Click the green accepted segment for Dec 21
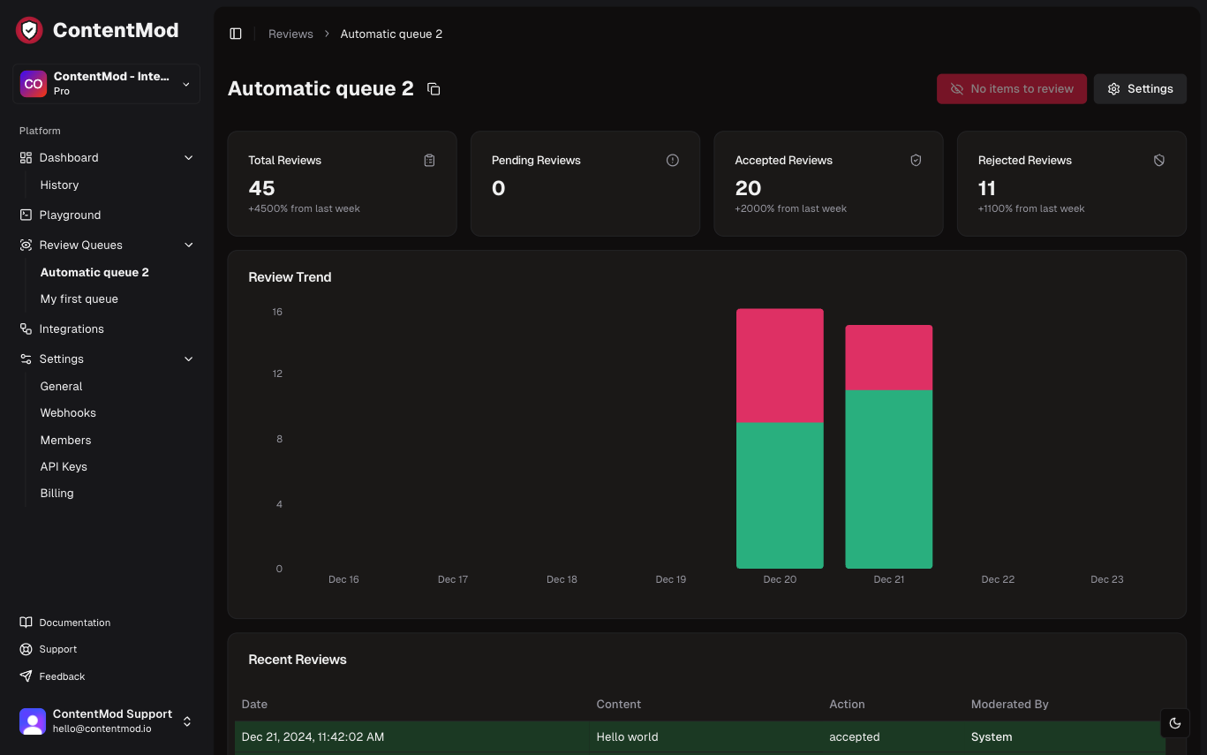Screen dimensions: 1207x755 888,479
